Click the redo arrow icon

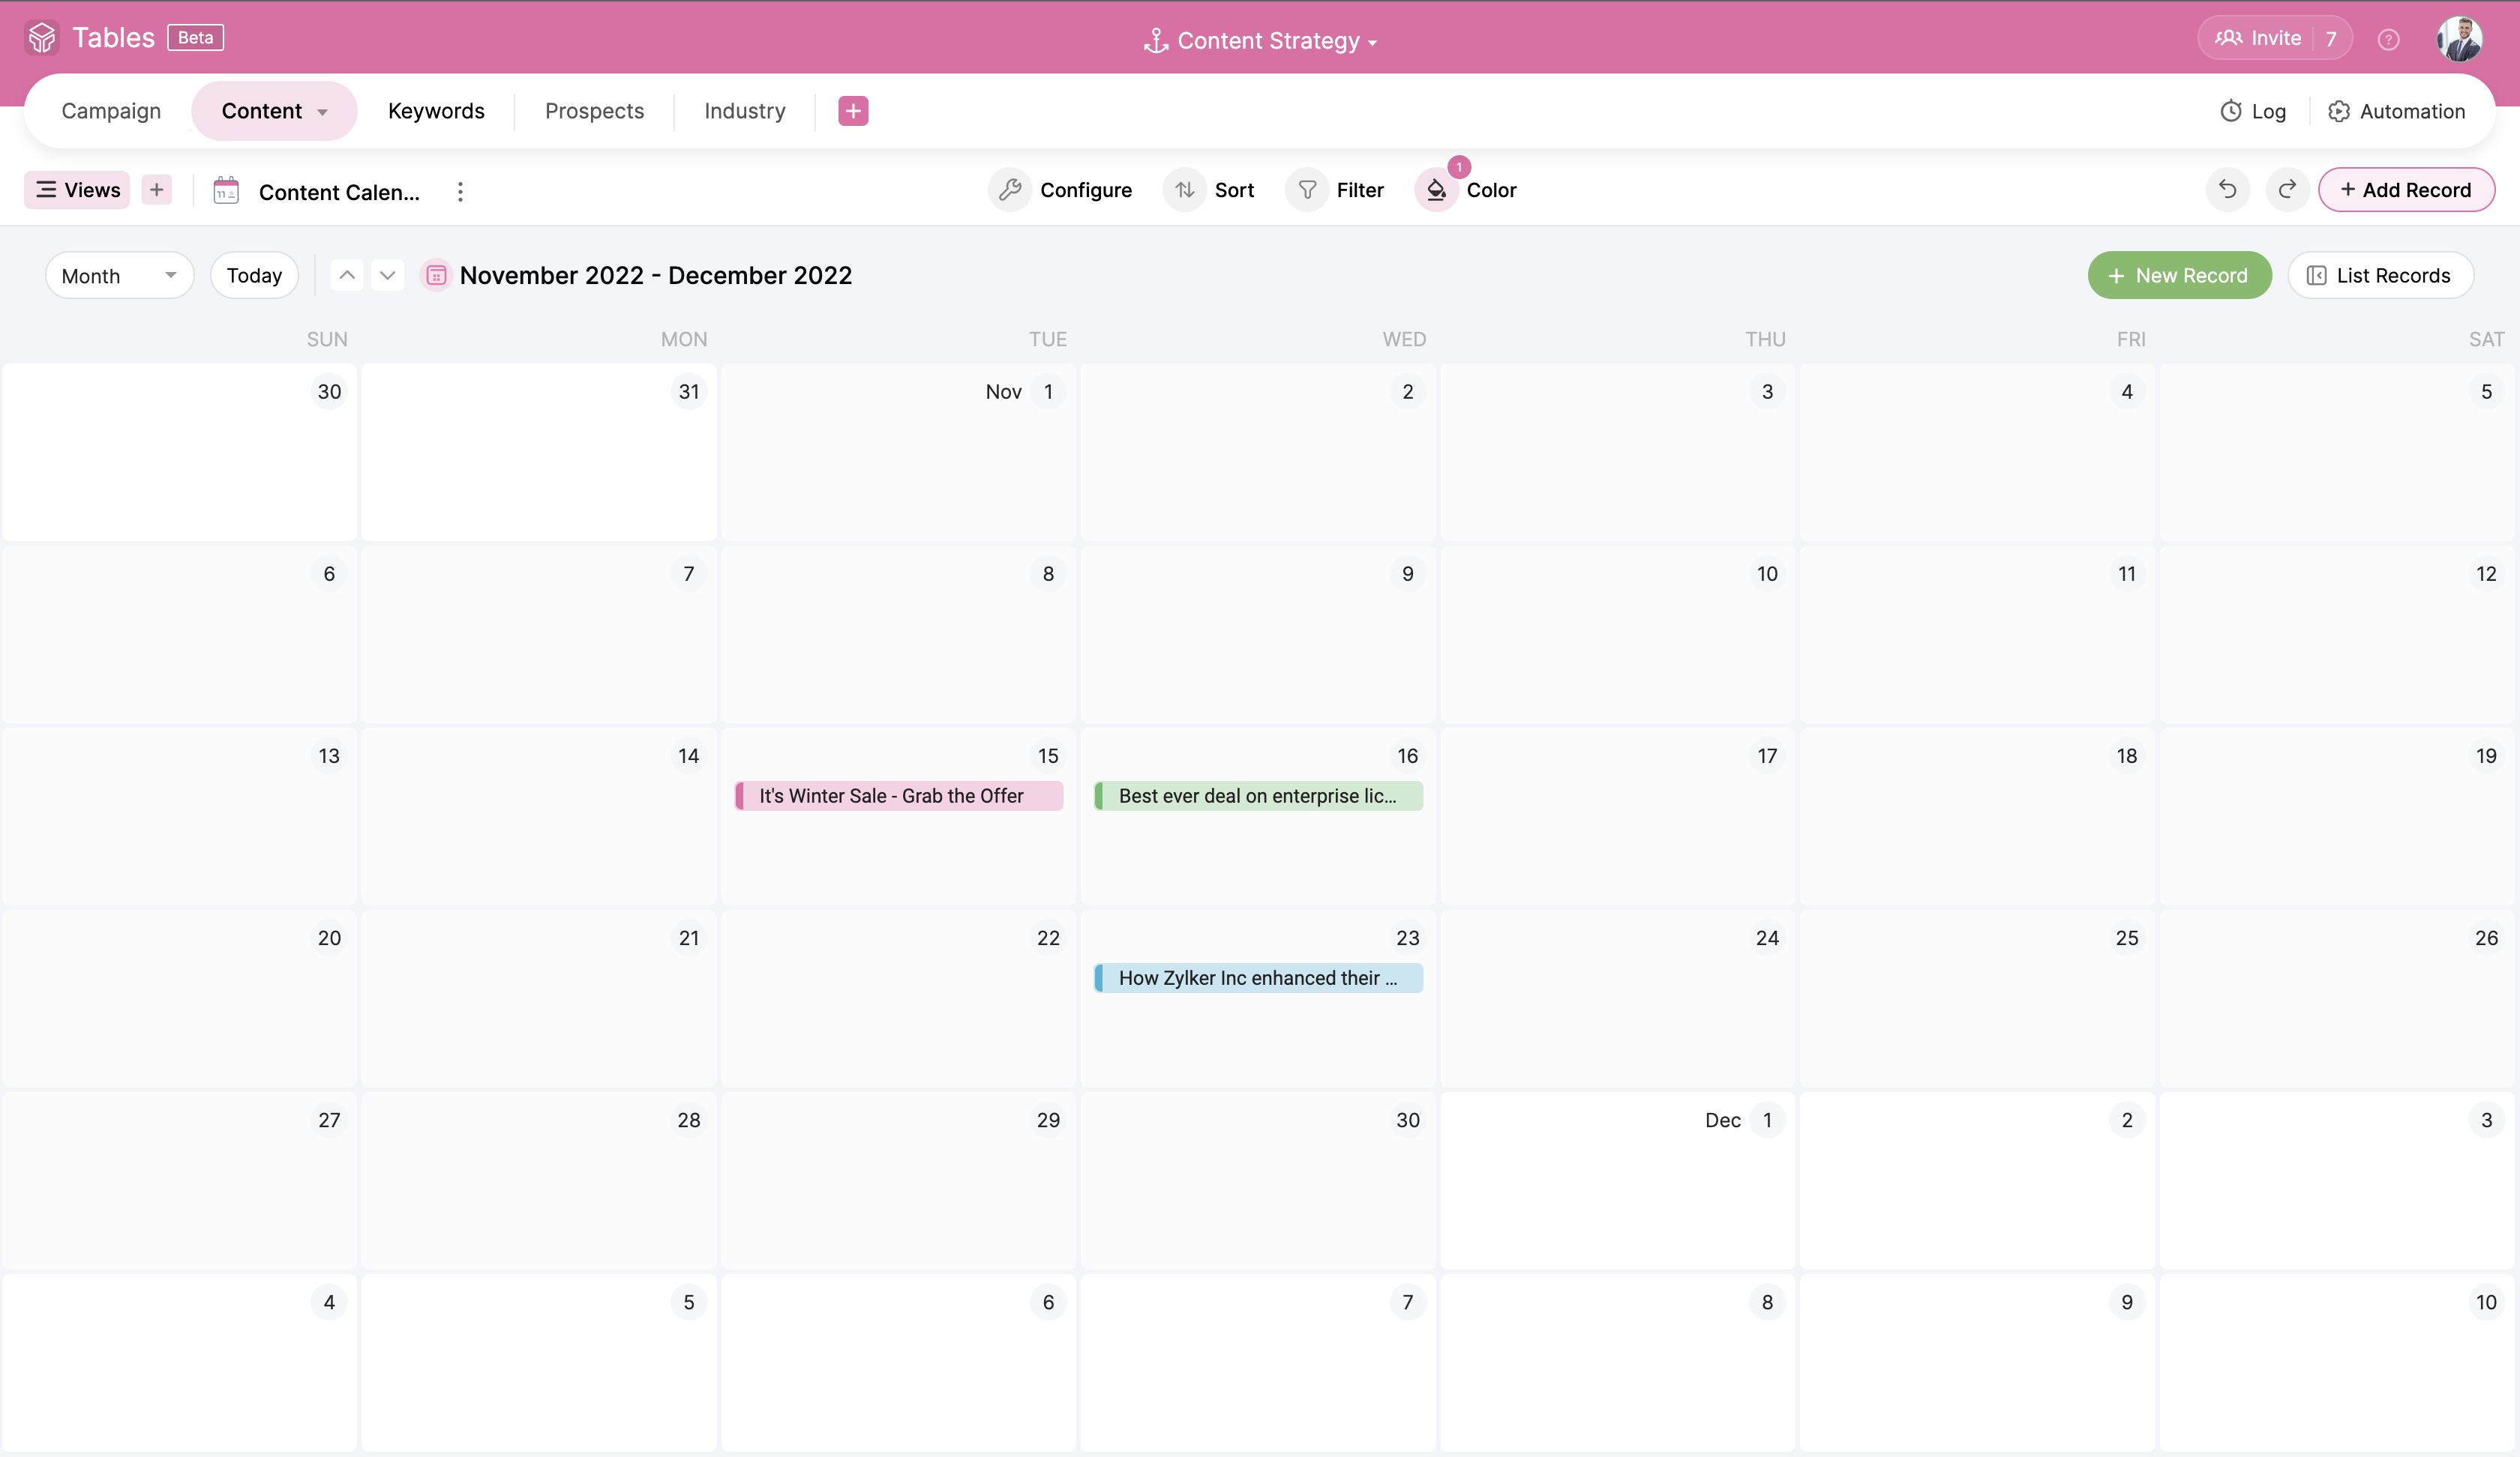[2287, 189]
